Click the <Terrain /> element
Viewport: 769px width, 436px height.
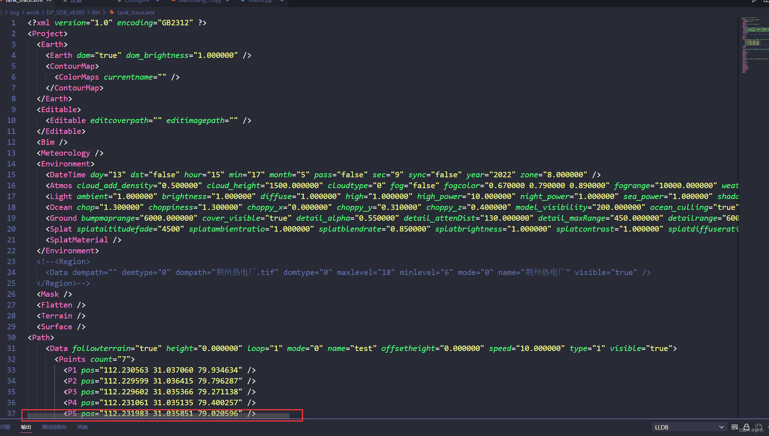tap(61, 316)
